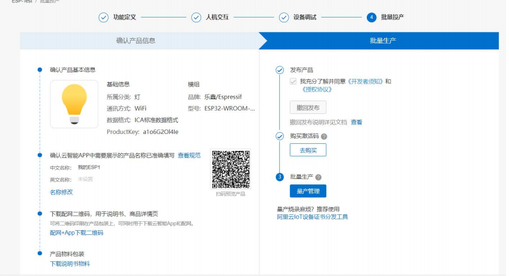Switch to 批量生产 tab
This screenshot has width=509, height=276.
click(383, 41)
